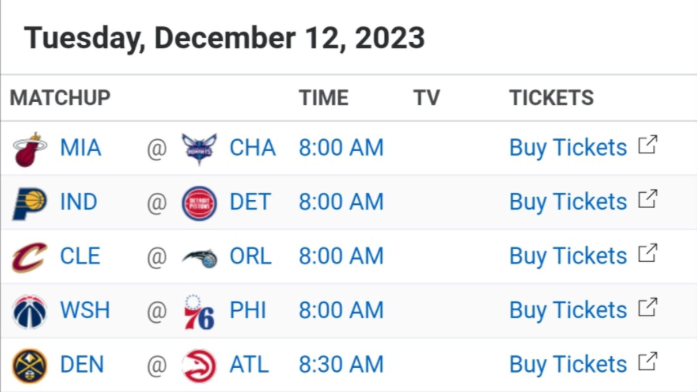Image resolution: width=697 pixels, height=392 pixels.
Task: Click the Atlanta Hawks logo
Action: coord(199,366)
